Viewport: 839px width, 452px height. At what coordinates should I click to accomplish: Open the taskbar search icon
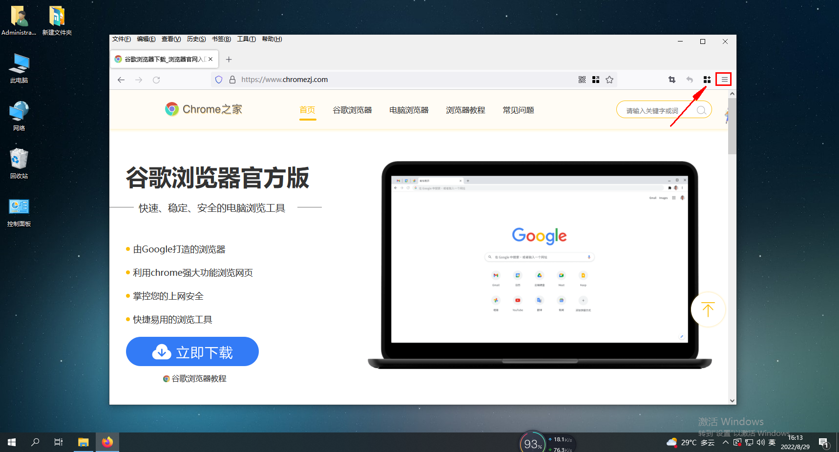click(35, 442)
